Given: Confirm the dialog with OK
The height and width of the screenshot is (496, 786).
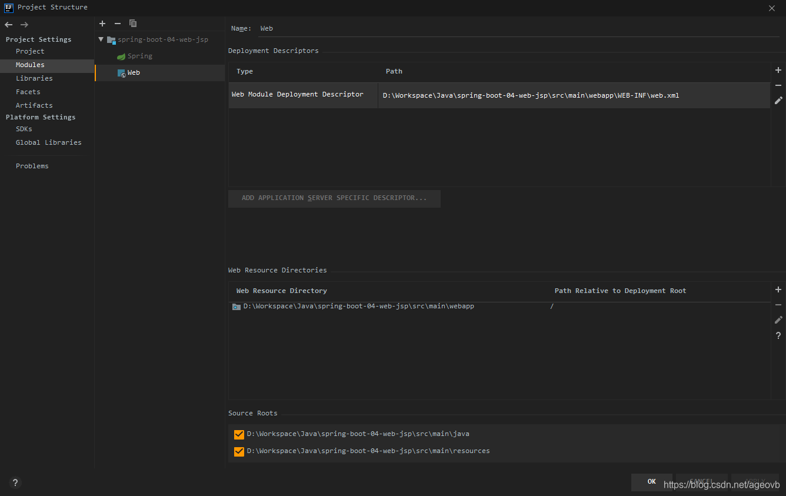Looking at the screenshot, I should coord(652,482).
